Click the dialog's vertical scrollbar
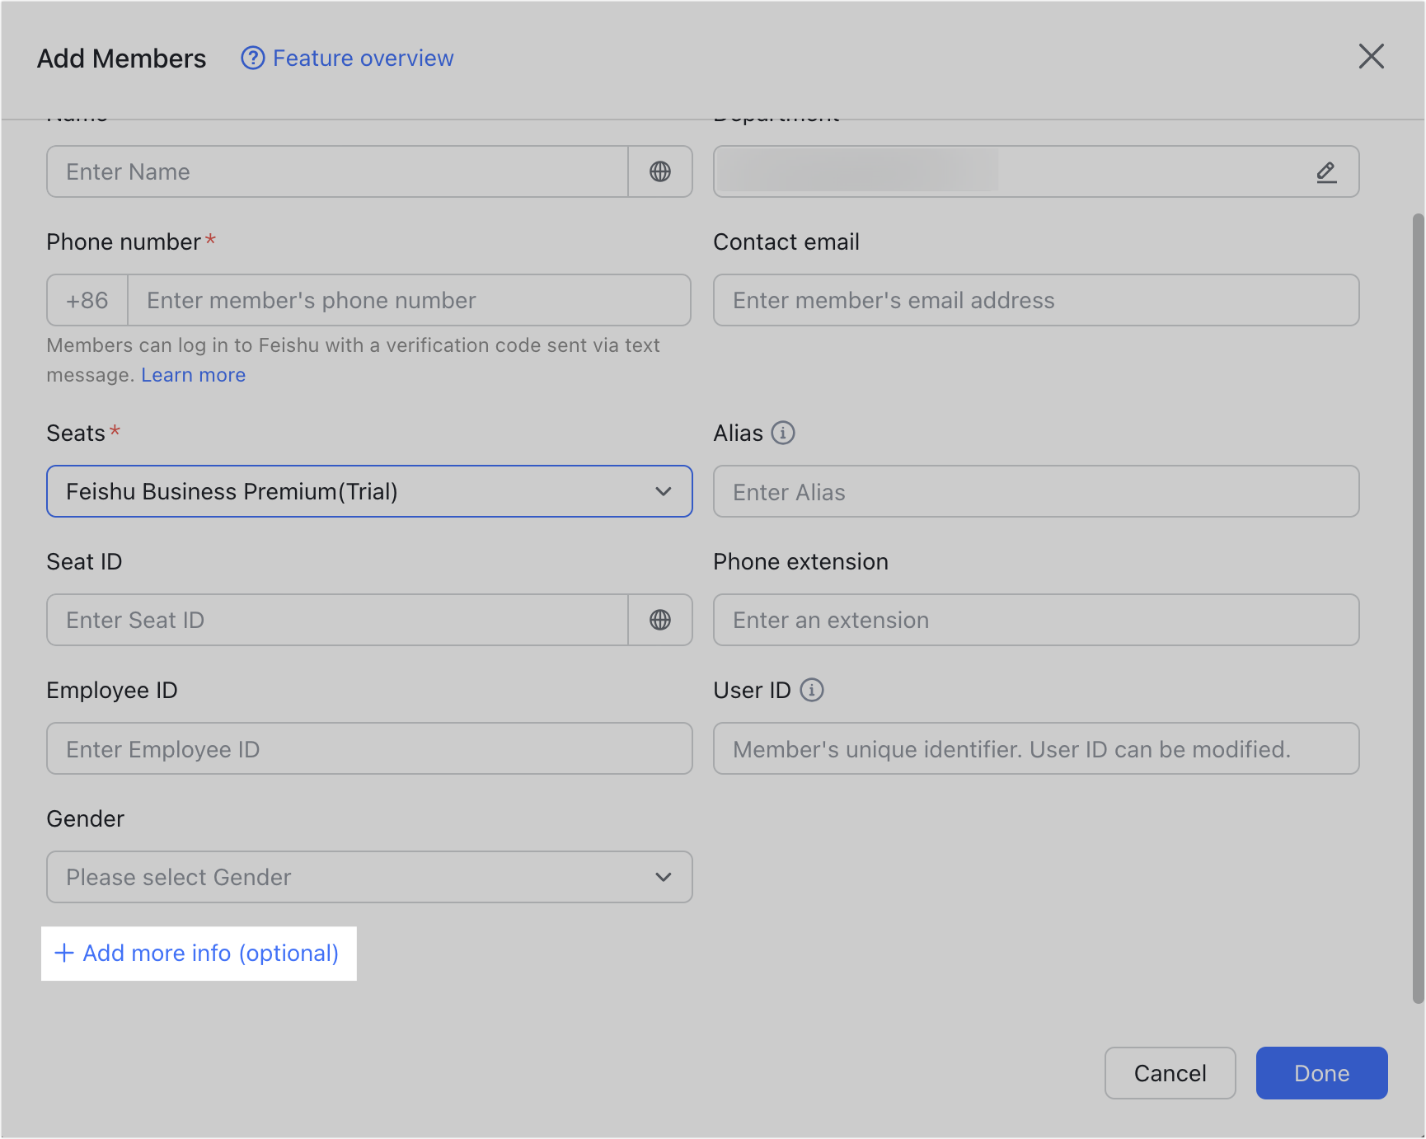 coord(1418,608)
